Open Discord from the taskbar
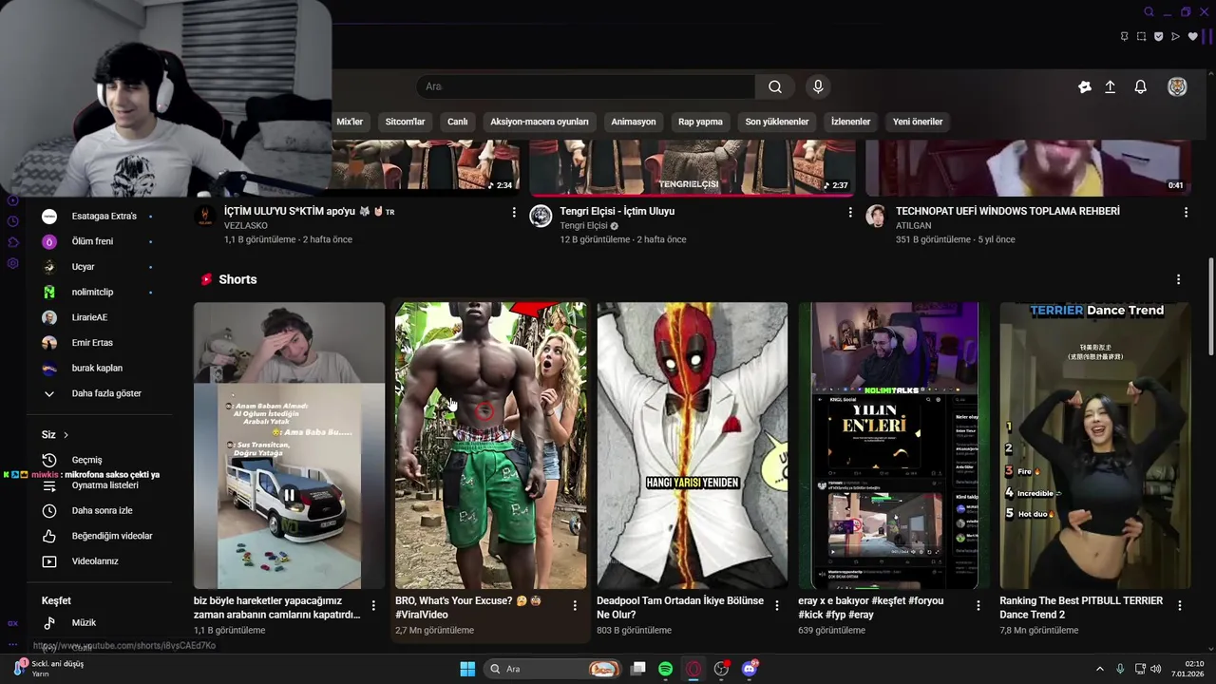The height and width of the screenshot is (684, 1216). (x=750, y=669)
